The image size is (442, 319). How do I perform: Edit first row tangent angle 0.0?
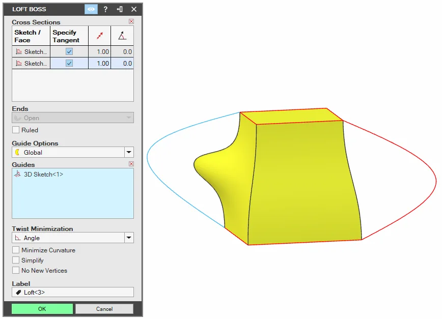tap(122, 52)
